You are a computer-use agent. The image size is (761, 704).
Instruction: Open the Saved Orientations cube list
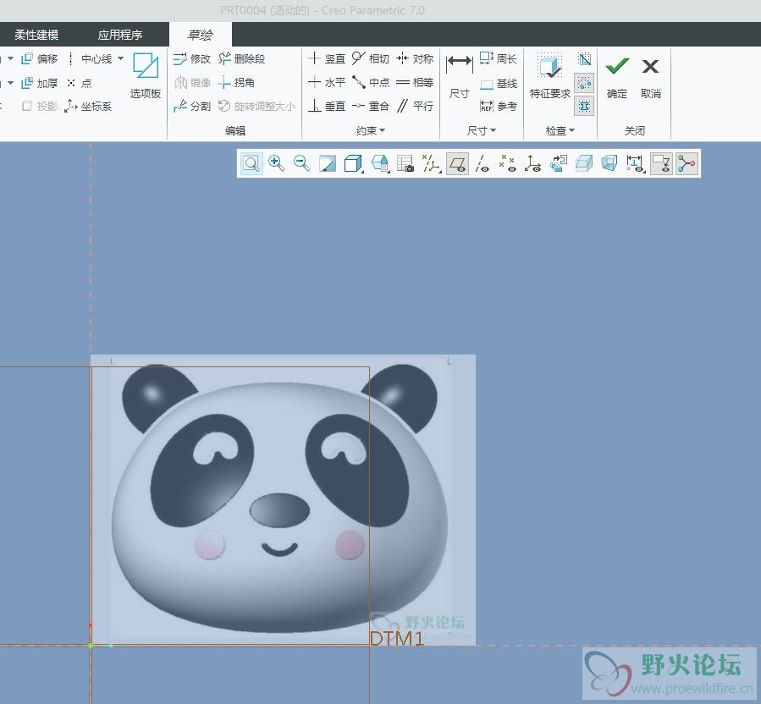point(380,163)
